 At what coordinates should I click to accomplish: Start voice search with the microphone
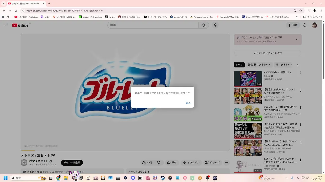215,25
